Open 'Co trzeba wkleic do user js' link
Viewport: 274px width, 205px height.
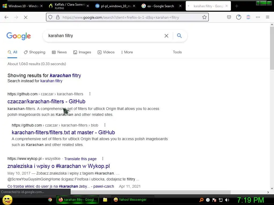[x=61, y=186]
